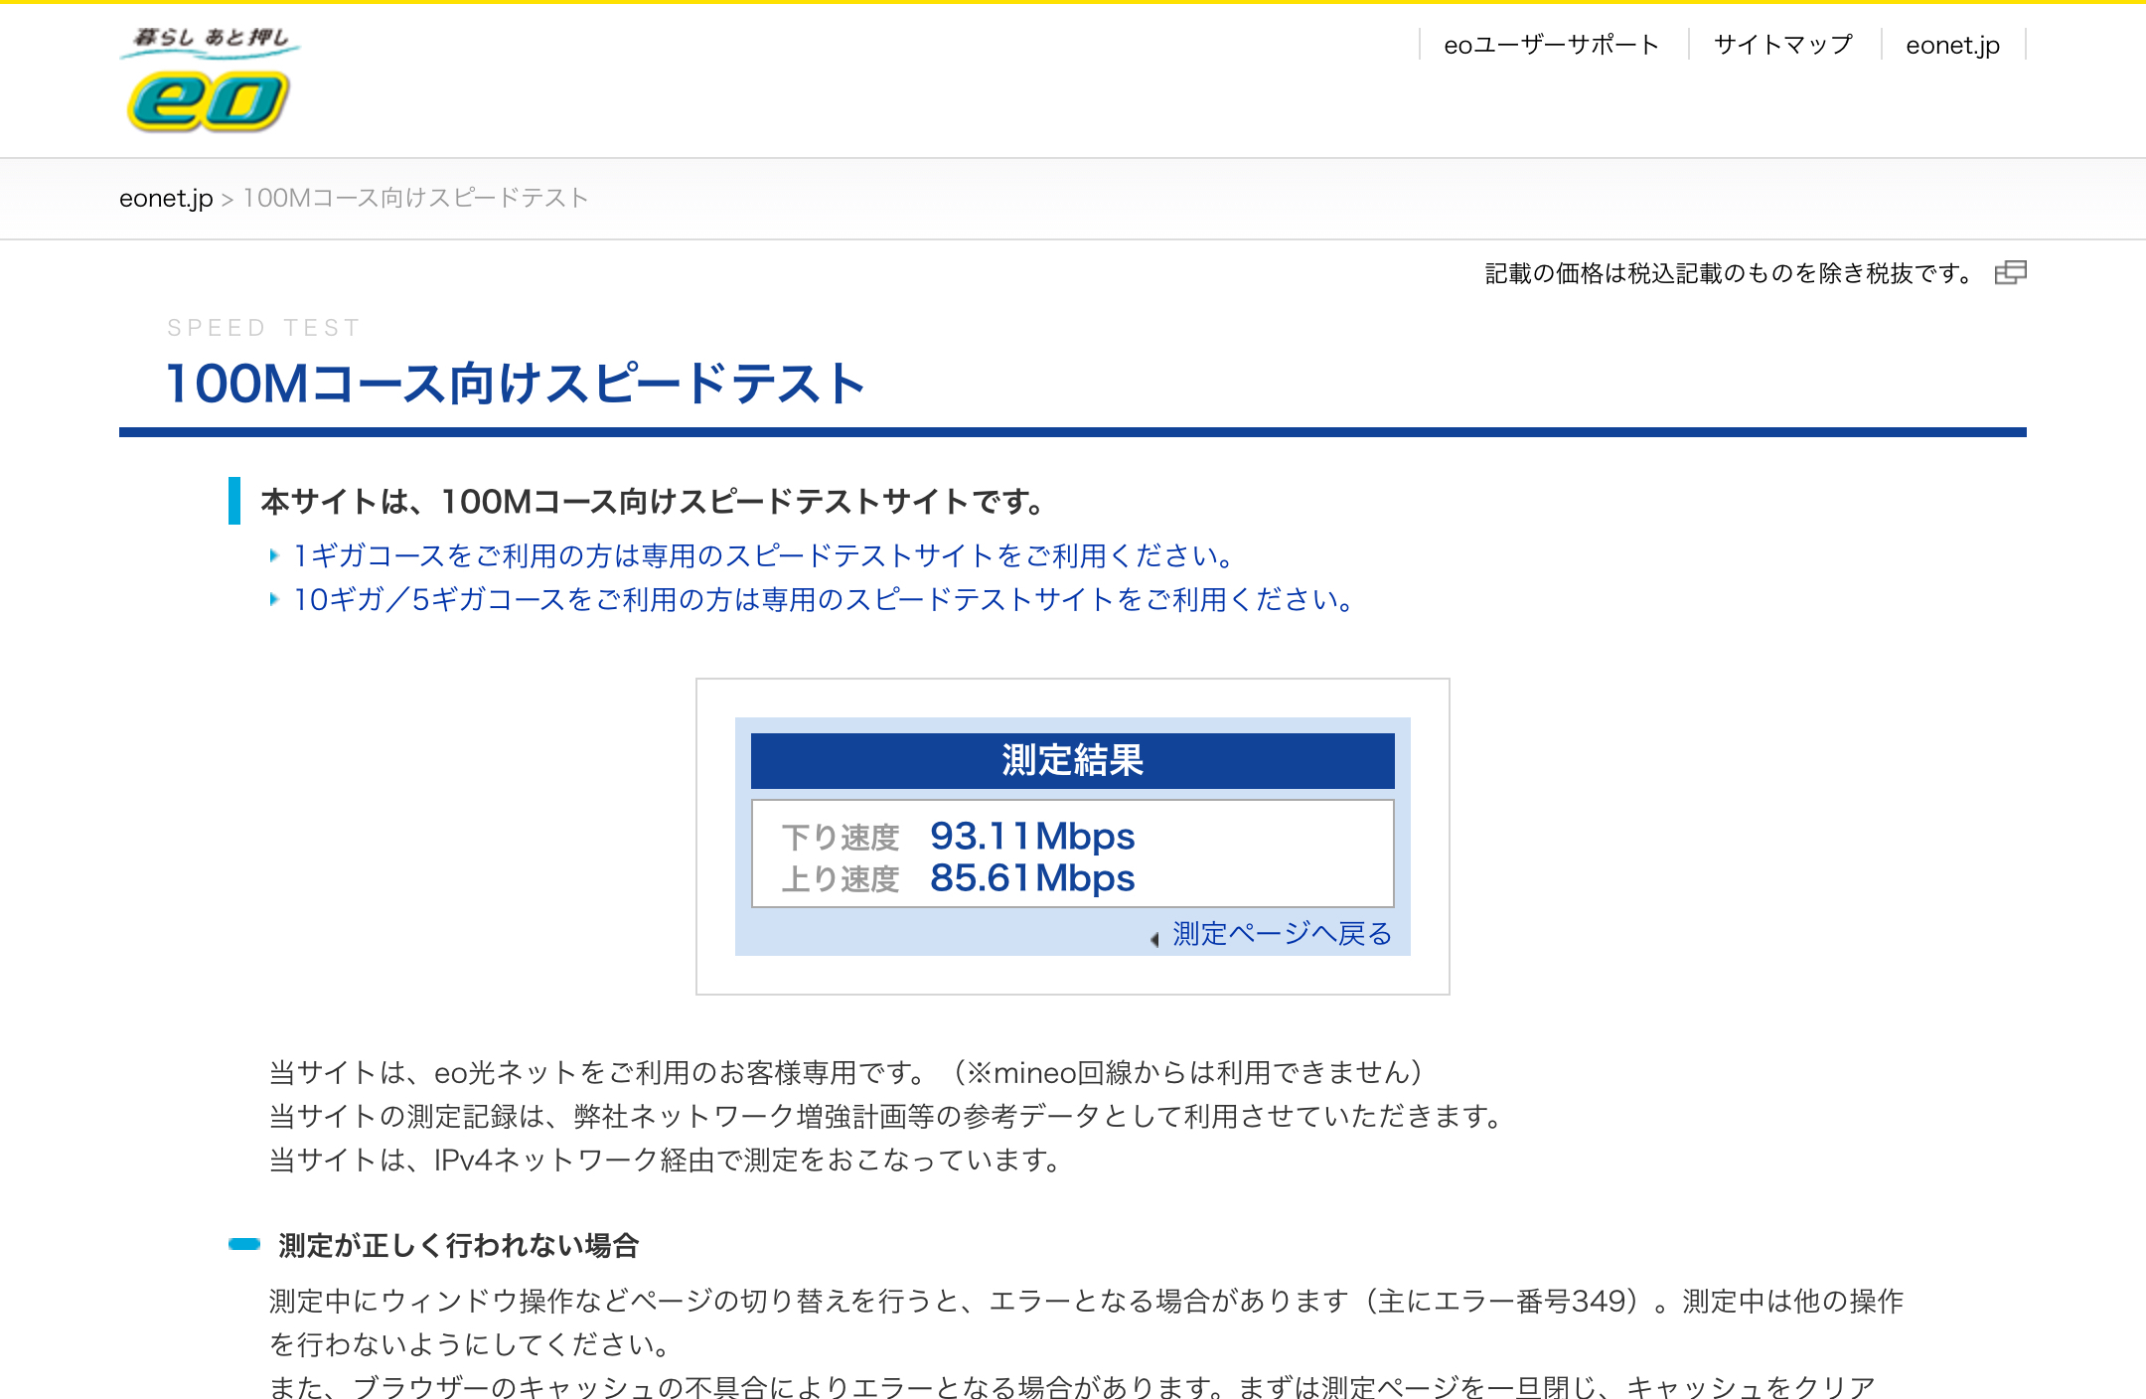Click the 100Mコース向けスピードテスト breadcrumb text
The height and width of the screenshot is (1399, 2146).
(416, 198)
